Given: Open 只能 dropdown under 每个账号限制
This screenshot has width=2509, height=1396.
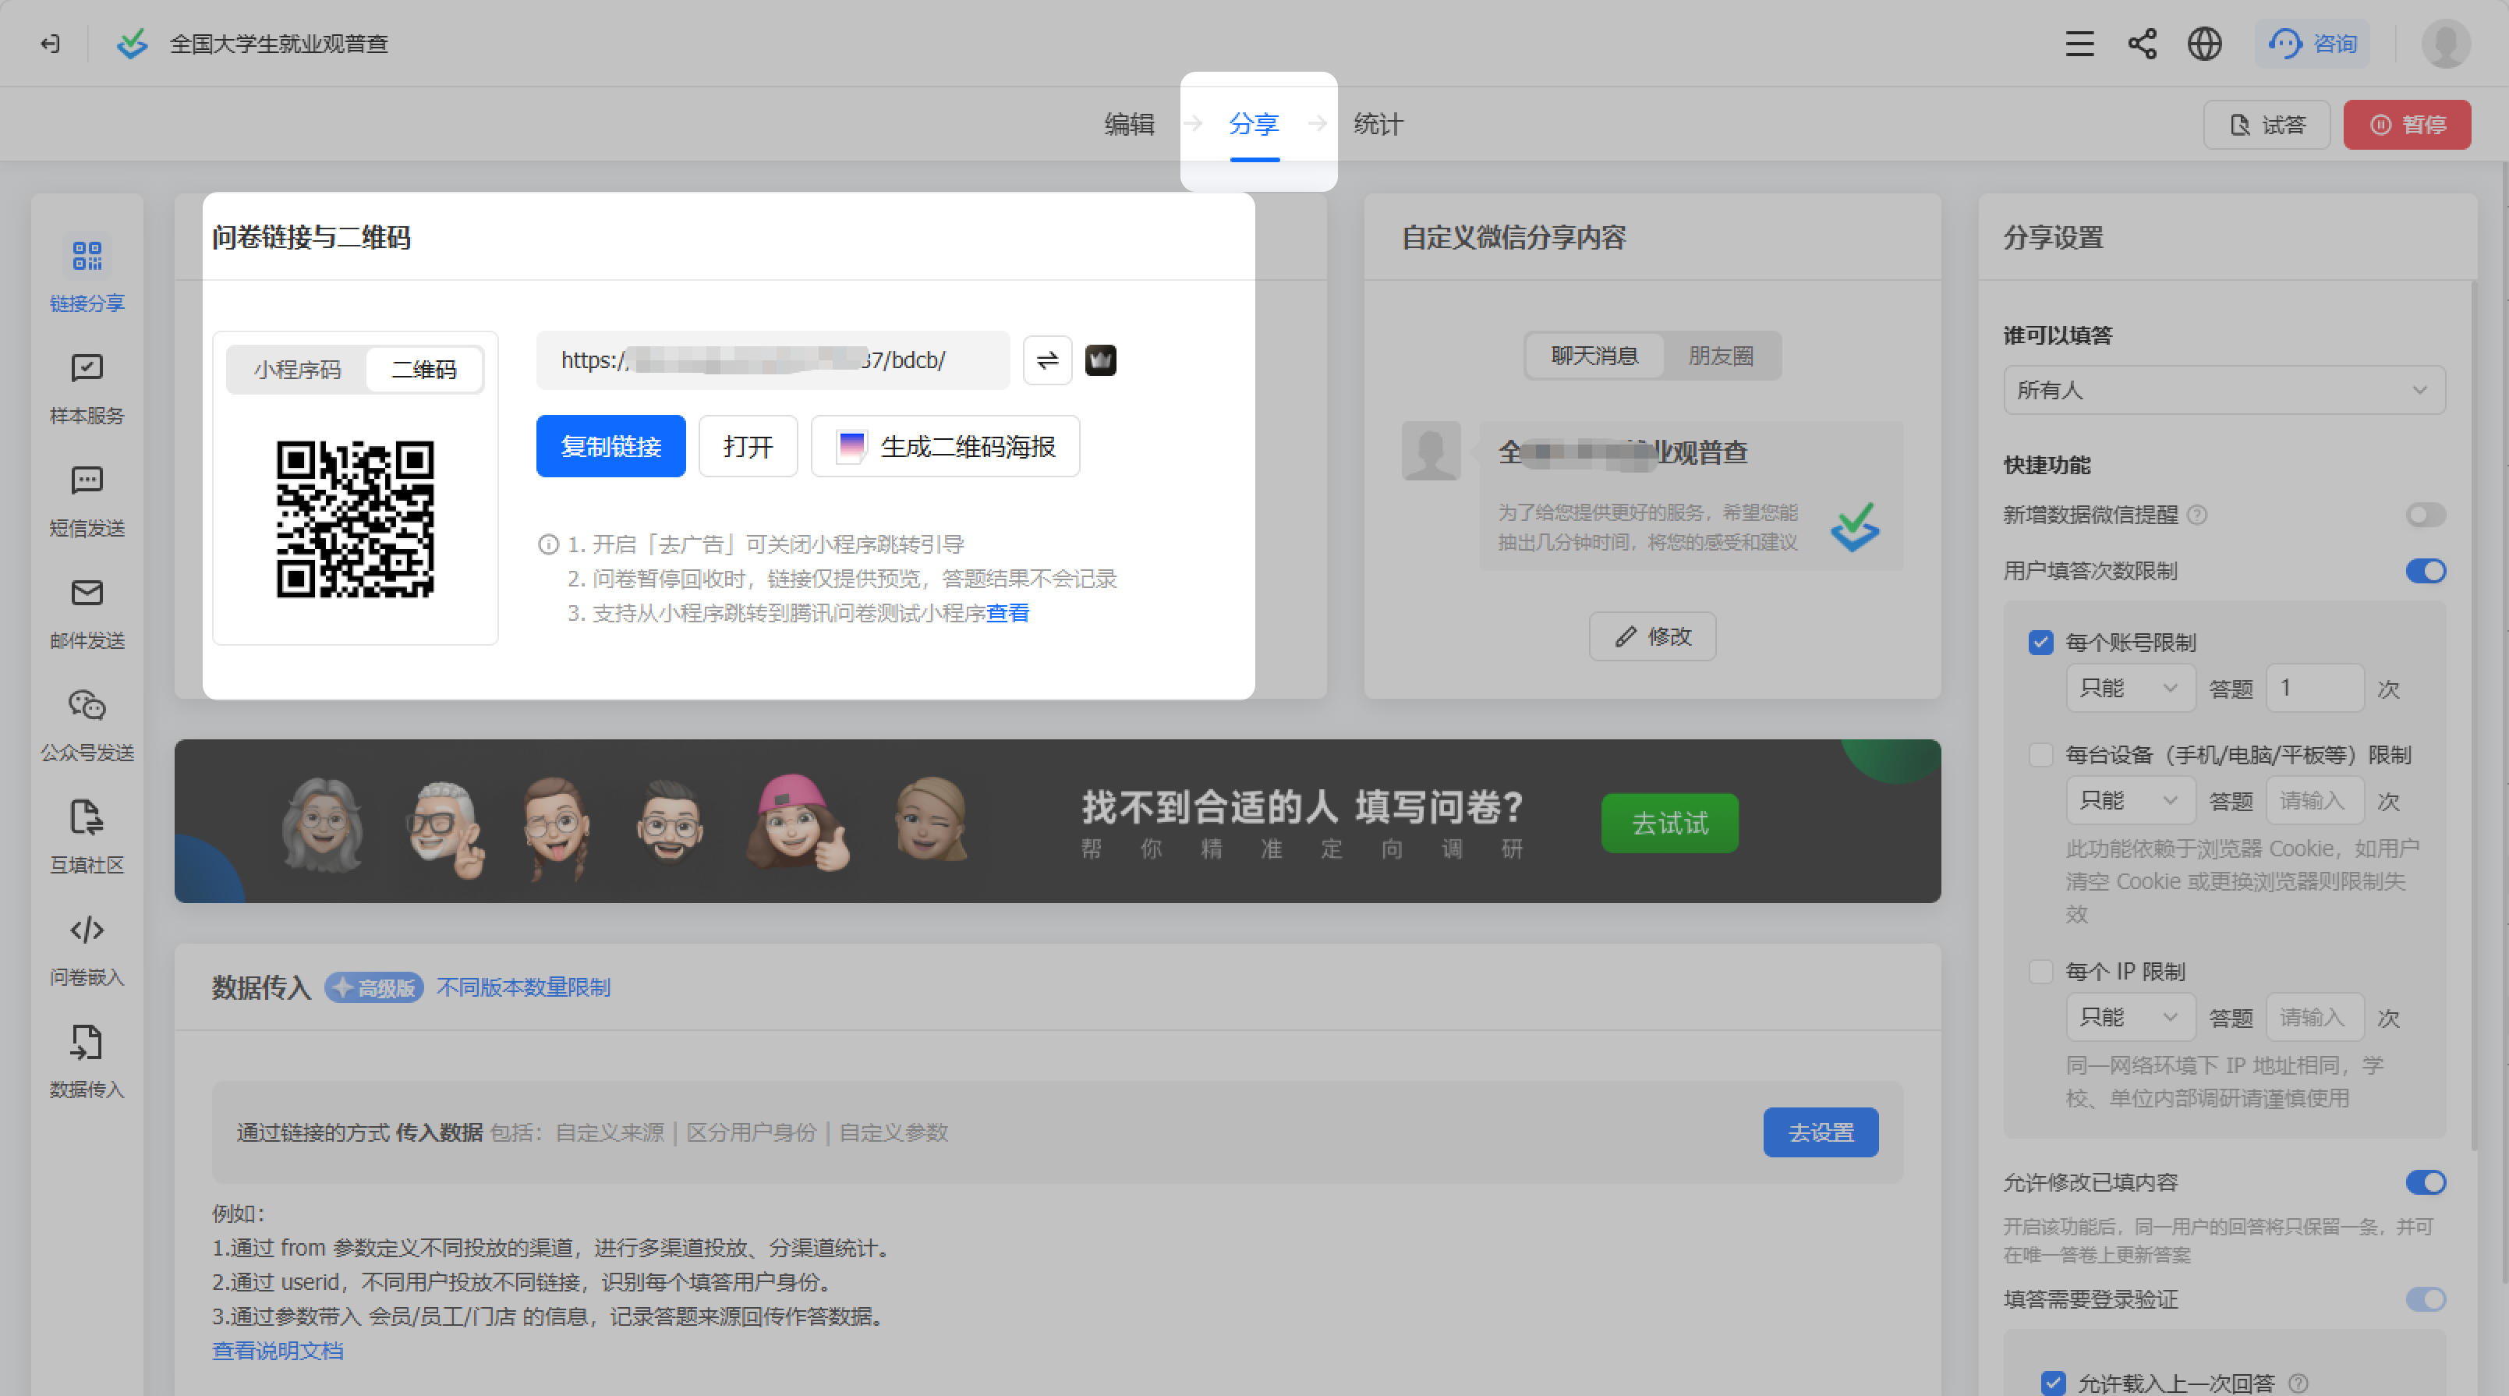Looking at the screenshot, I should [2130, 689].
